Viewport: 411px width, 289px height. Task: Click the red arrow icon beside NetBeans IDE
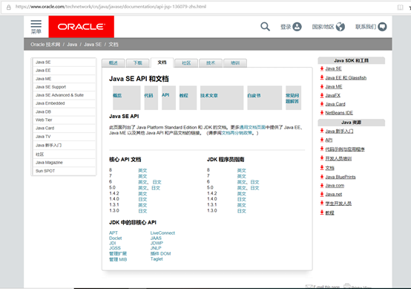pos(322,113)
